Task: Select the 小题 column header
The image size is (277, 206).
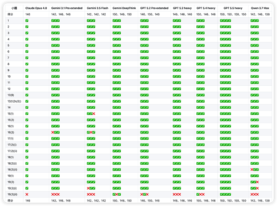Action: 14,8
